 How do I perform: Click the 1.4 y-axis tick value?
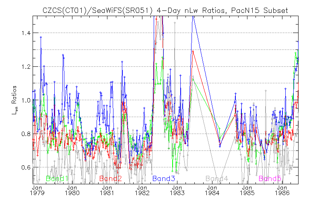tap(26, 33)
